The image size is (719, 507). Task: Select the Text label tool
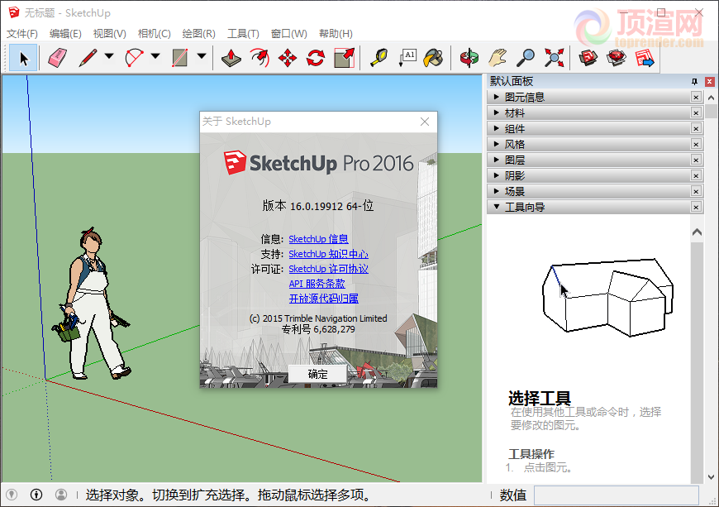pyautogui.click(x=407, y=58)
